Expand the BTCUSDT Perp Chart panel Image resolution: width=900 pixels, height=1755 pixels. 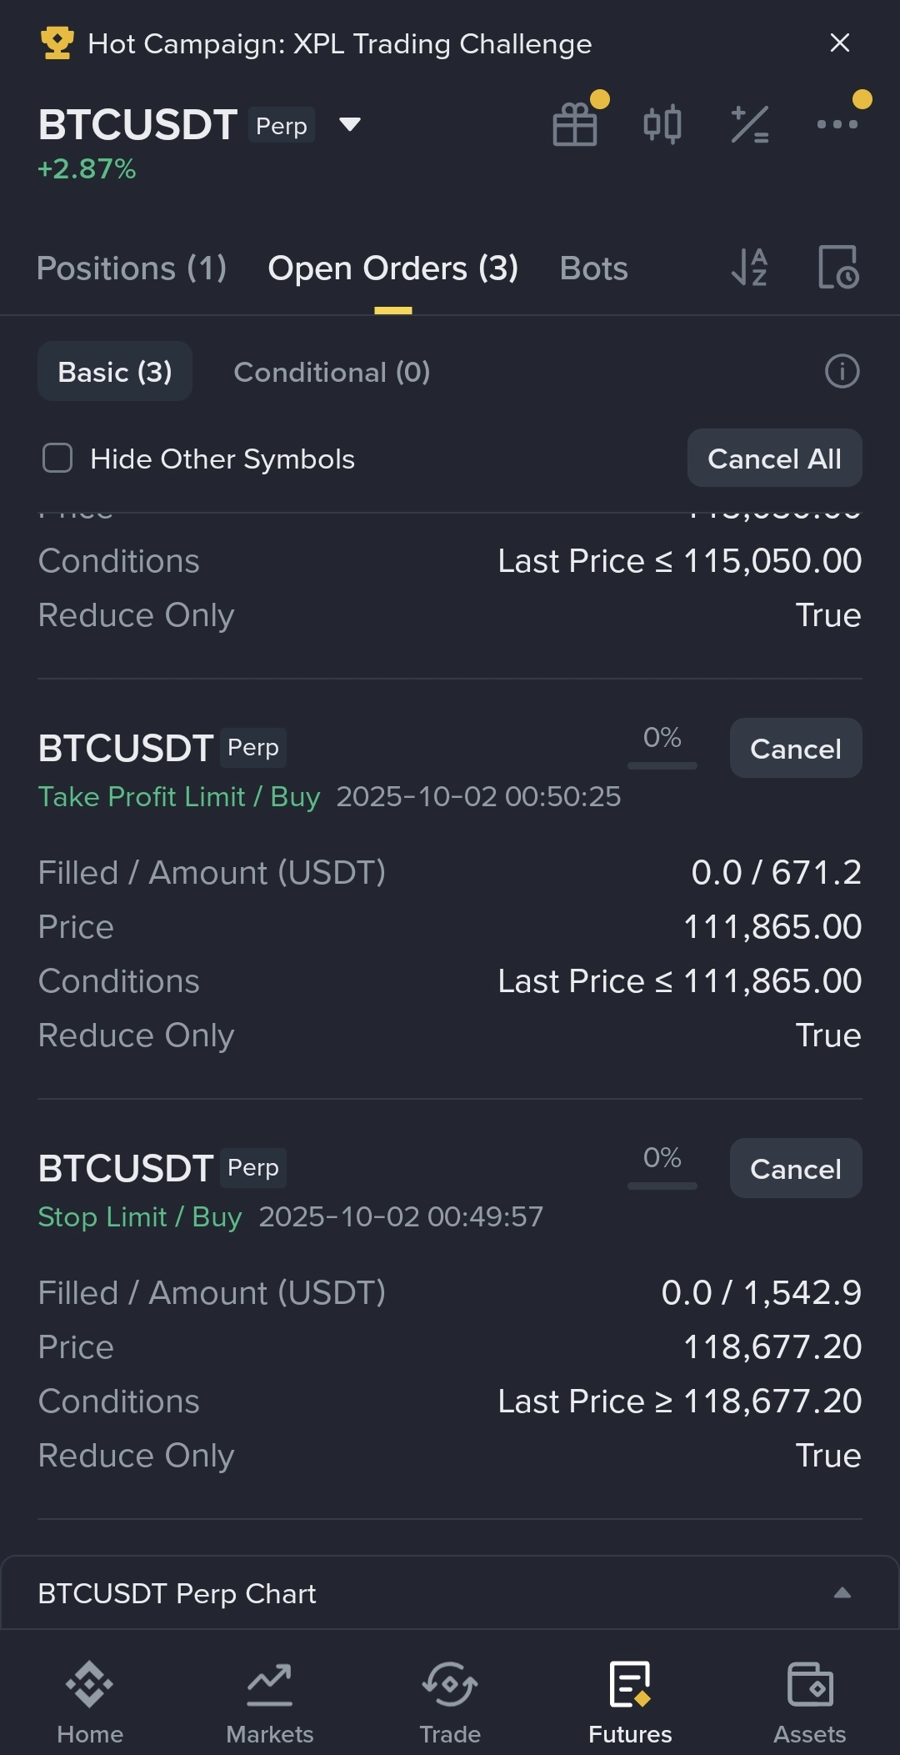coord(842,1592)
